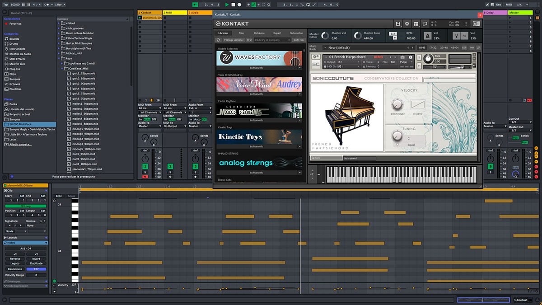
Task: Toggle the Kontakt metronome icon
Action: coord(427,35)
